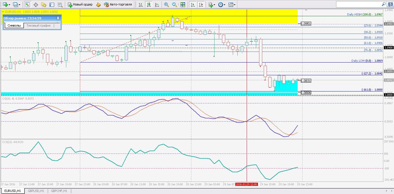Click the Новый ордер button
Screen dimensions: 394x194
point(80,5)
